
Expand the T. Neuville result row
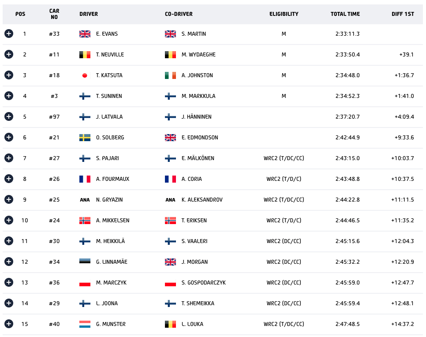(x=9, y=54)
